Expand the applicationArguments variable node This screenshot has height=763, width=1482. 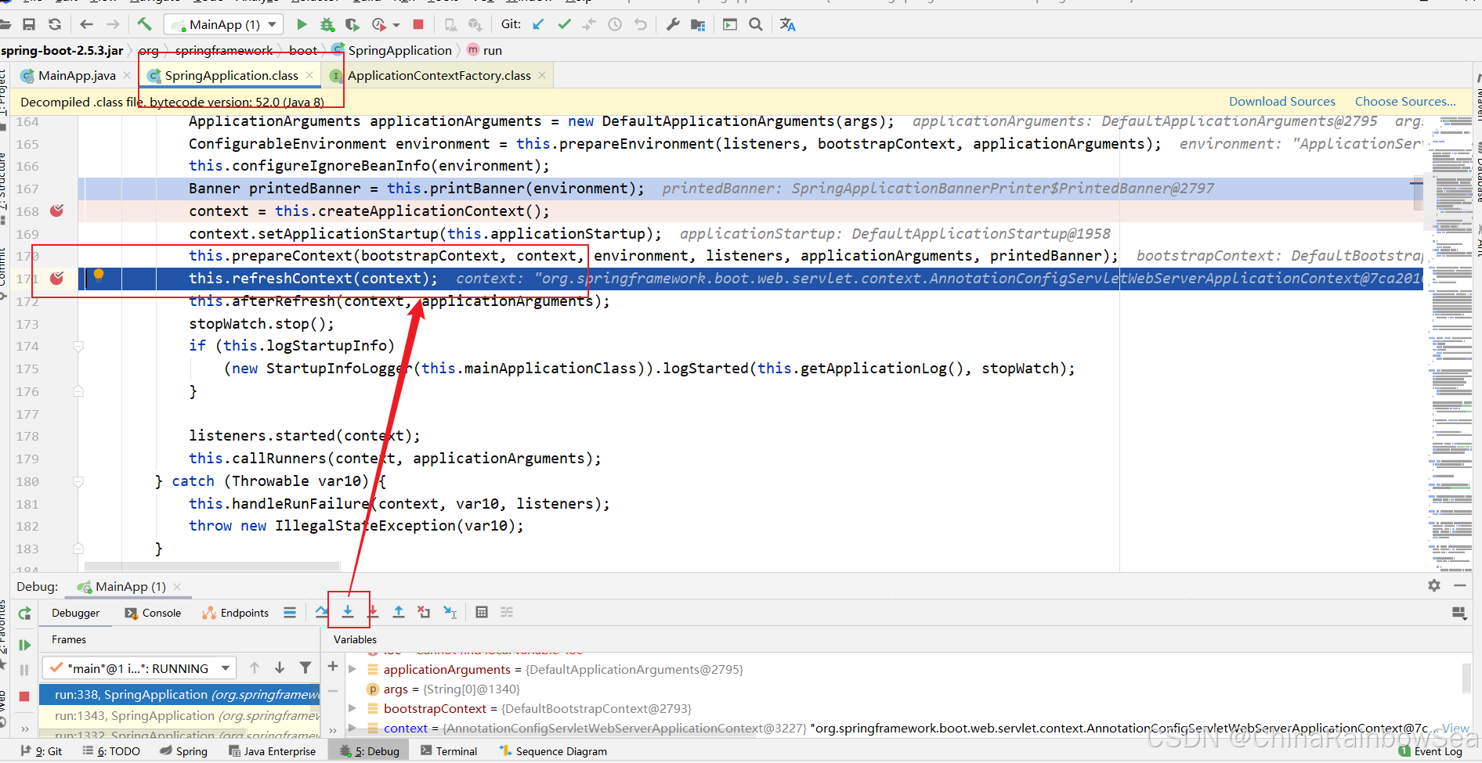tap(352, 669)
